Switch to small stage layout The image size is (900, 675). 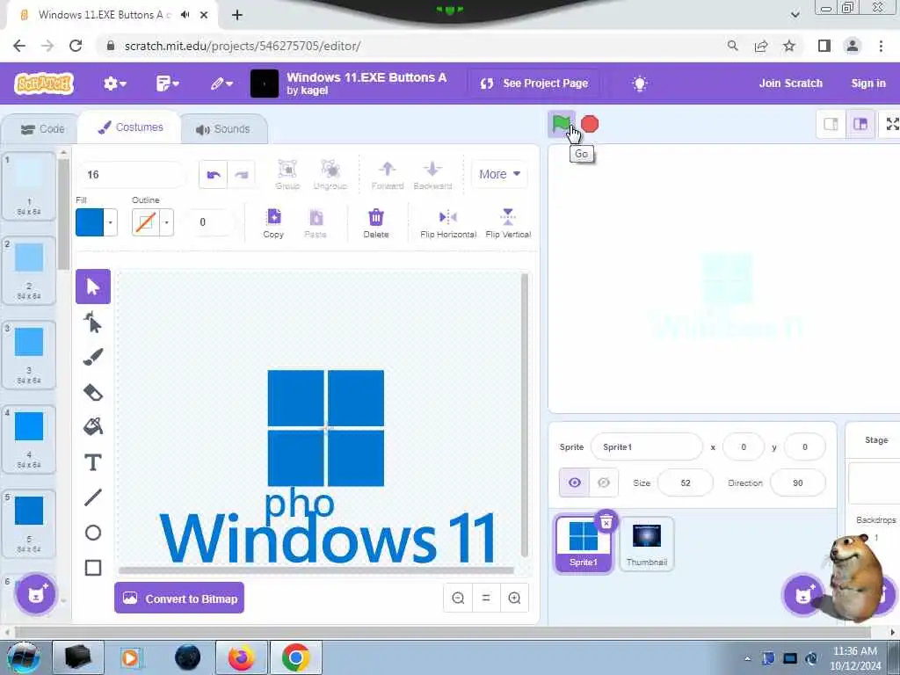point(831,124)
